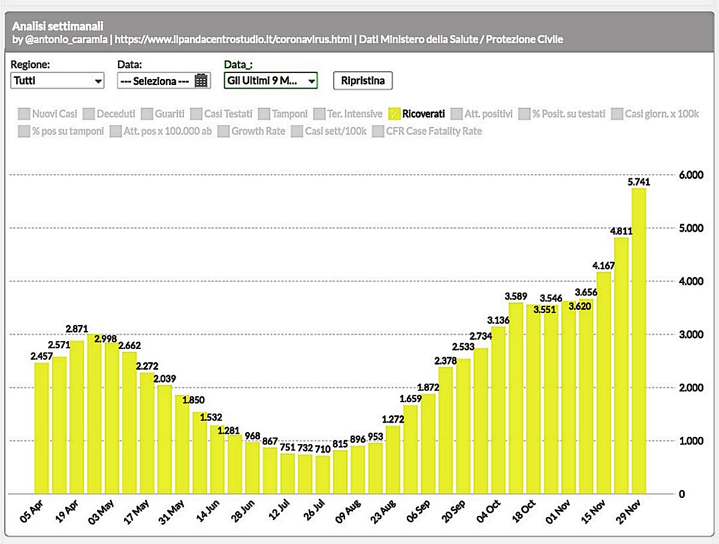Toggle the Casi sett/100k checkbox
The width and height of the screenshot is (719, 544).
point(297,131)
